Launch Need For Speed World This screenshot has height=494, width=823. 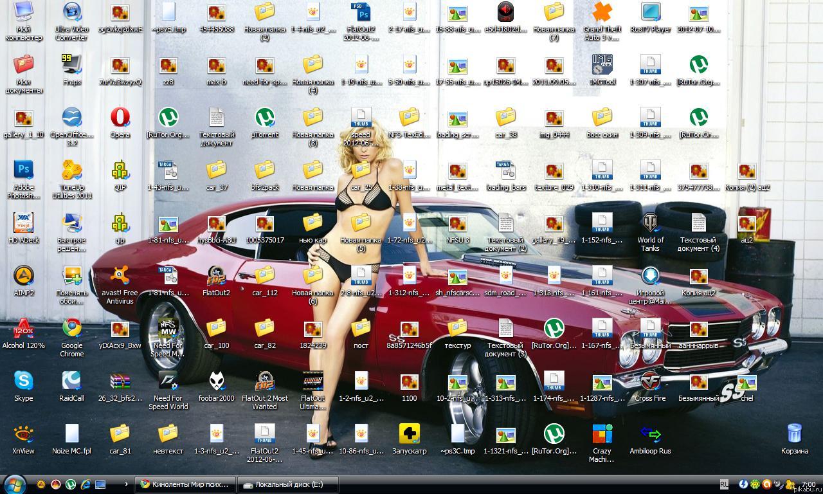pyautogui.click(x=168, y=390)
